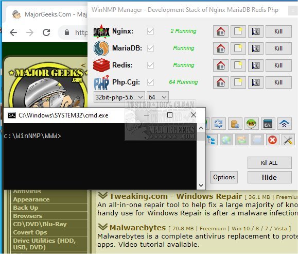Open MariaDB configuration list icon
Viewport: 298px width, 254px height.
(x=256, y=48)
